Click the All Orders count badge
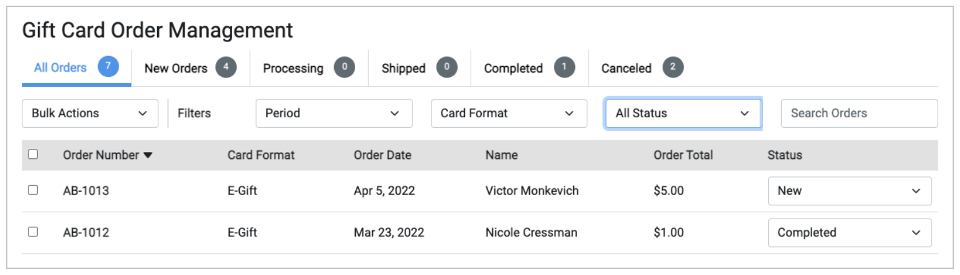The width and height of the screenshot is (960, 275). click(x=108, y=66)
